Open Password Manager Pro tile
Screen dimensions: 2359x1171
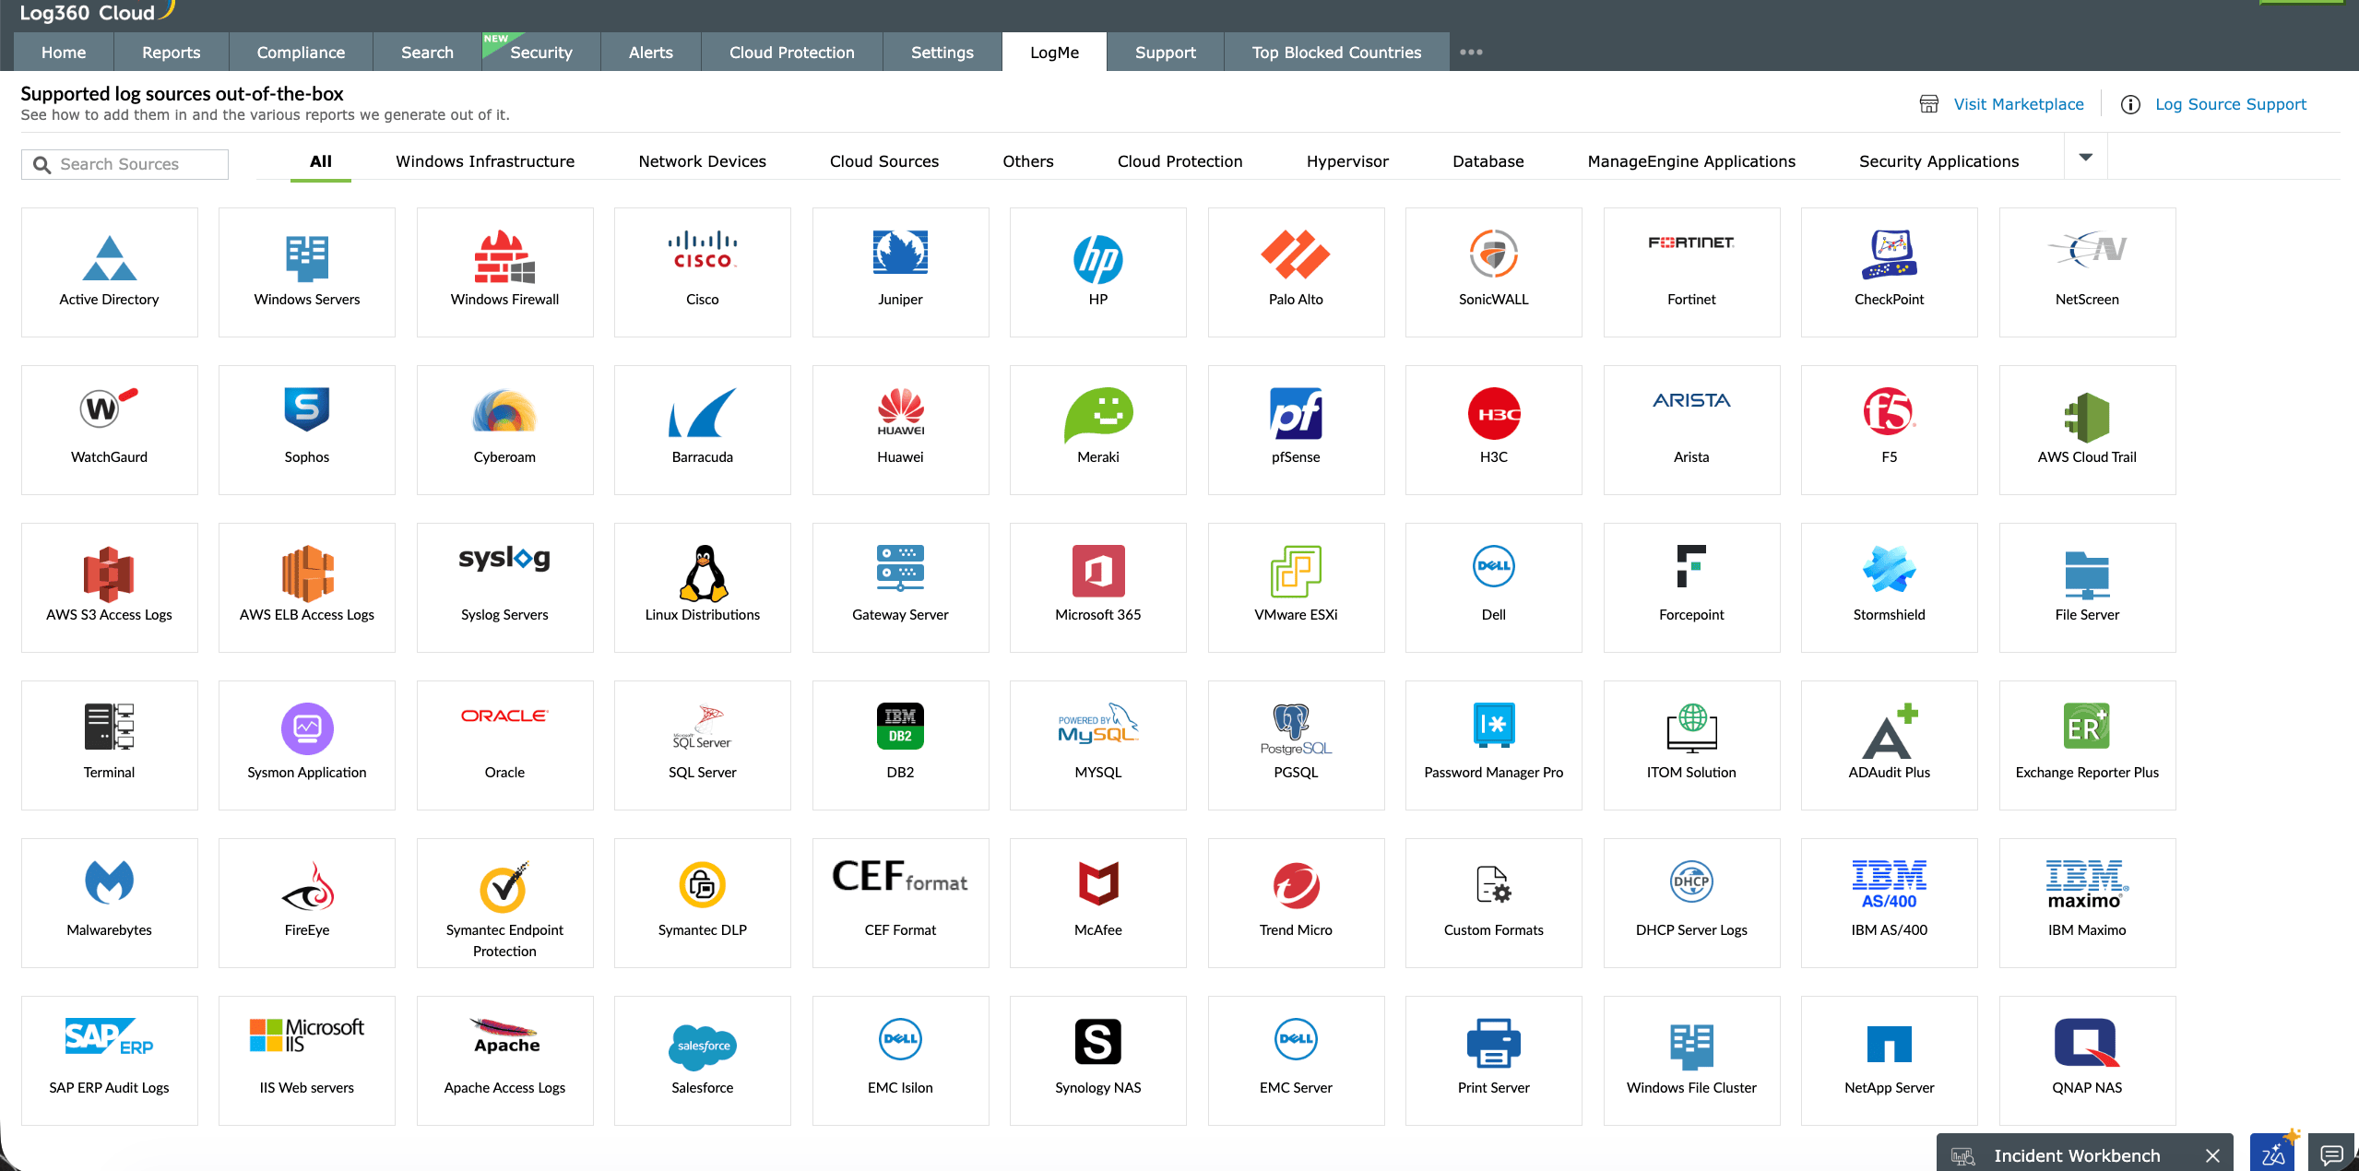pyautogui.click(x=1494, y=745)
